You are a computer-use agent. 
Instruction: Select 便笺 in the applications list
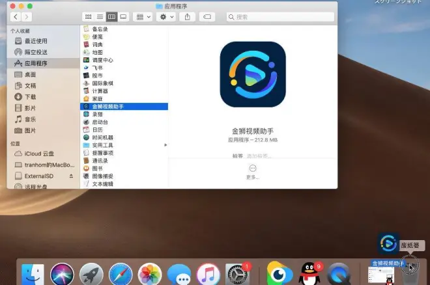click(124, 36)
